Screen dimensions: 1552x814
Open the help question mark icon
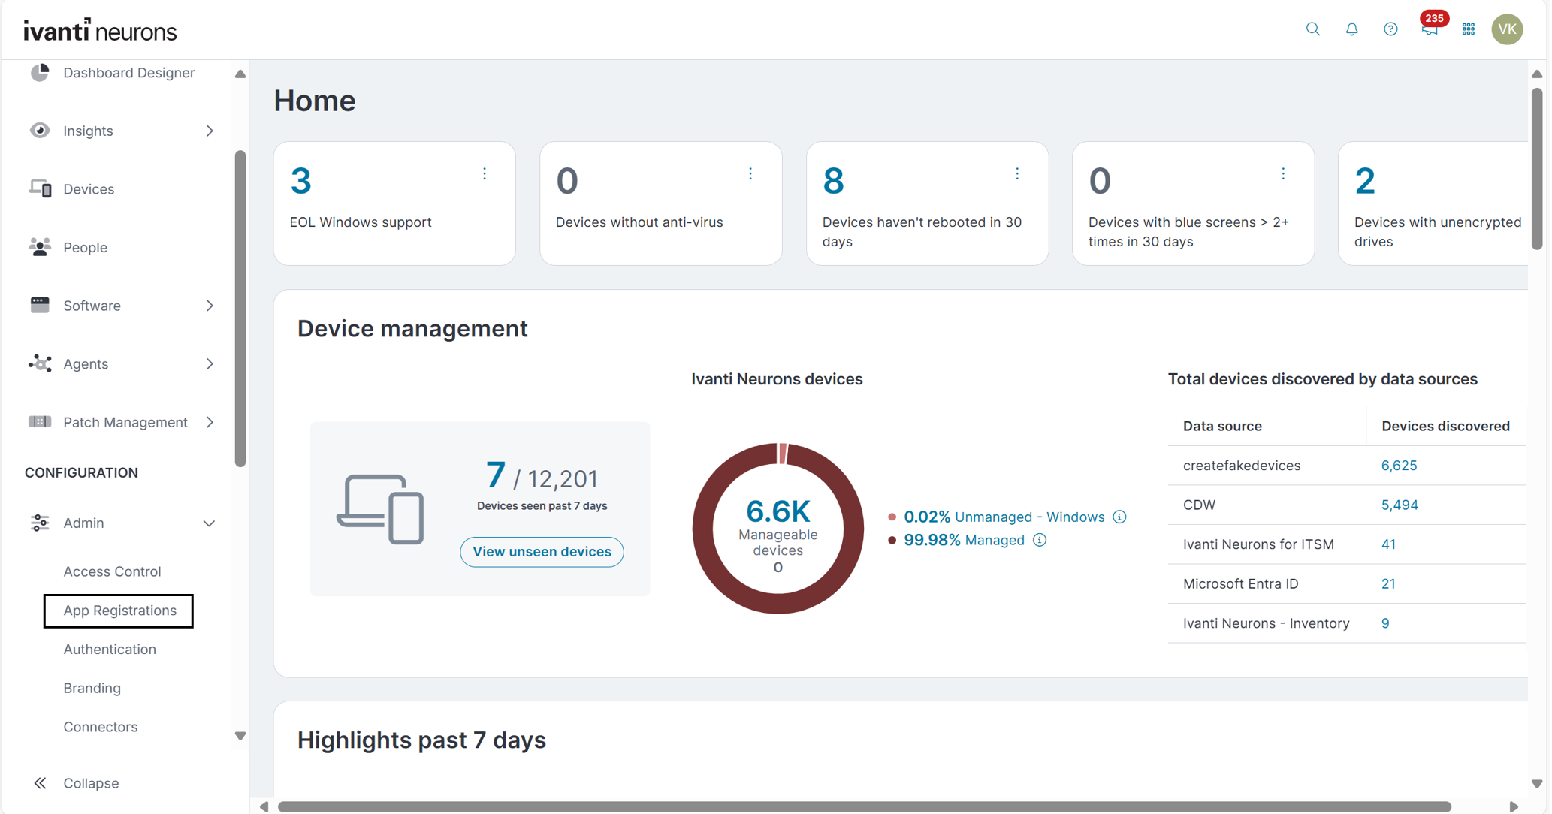1390,29
